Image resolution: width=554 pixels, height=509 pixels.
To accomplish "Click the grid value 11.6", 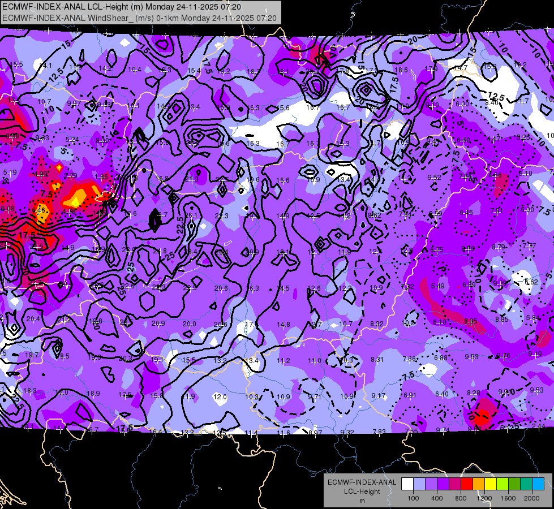I will pyautogui.click(x=284, y=433).
